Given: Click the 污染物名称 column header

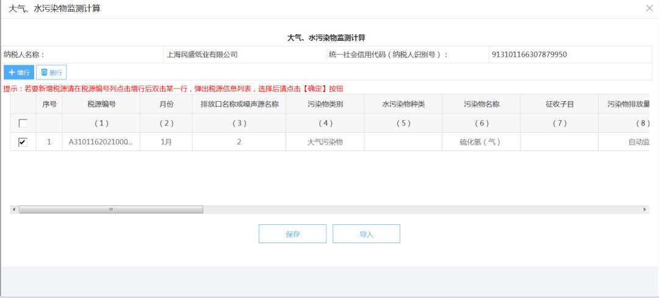Looking at the screenshot, I should (x=481, y=104).
